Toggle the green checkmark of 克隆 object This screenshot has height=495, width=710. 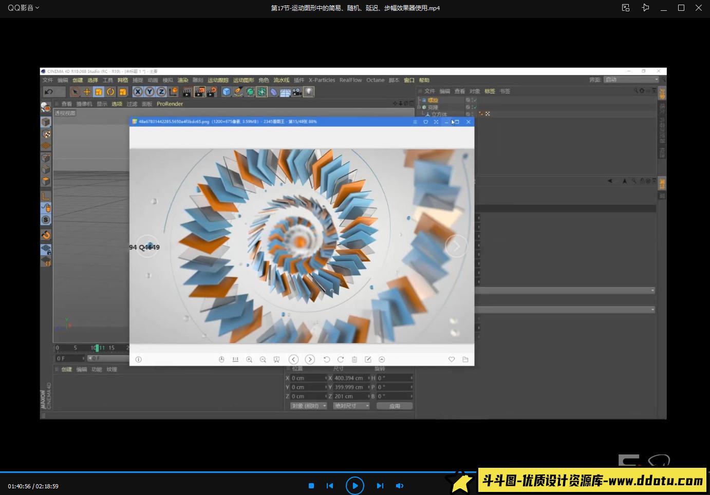click(x=474, y=107)
